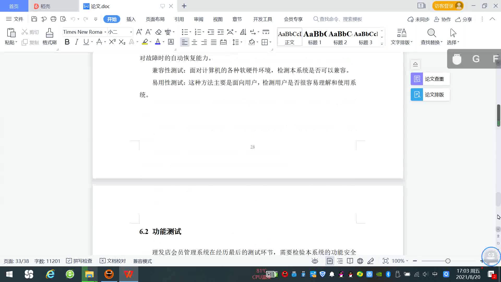Click the 分享 share button
501x282 pixels.
click(464, 19)
